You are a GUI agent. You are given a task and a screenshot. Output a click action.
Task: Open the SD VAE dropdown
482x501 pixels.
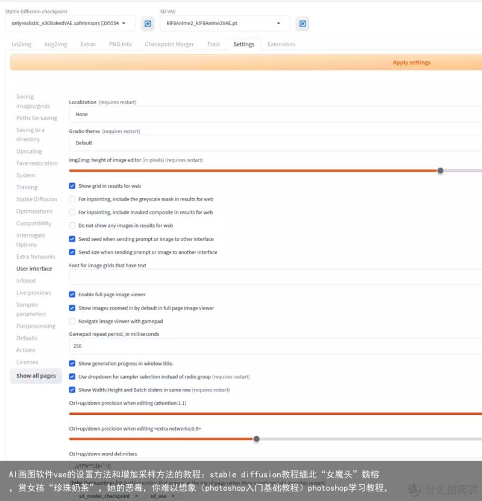(x=225, y=23)
